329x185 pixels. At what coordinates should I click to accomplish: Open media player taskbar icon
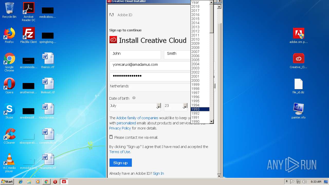point(38,182)
